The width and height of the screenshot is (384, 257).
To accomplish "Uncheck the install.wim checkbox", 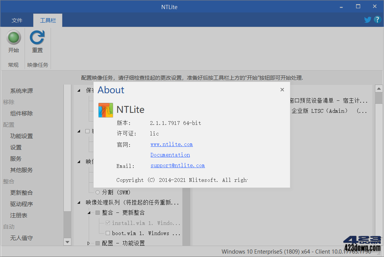I will [108, 223].
